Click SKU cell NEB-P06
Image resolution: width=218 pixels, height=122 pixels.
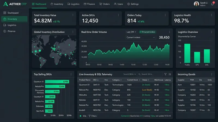click(97, 110)
